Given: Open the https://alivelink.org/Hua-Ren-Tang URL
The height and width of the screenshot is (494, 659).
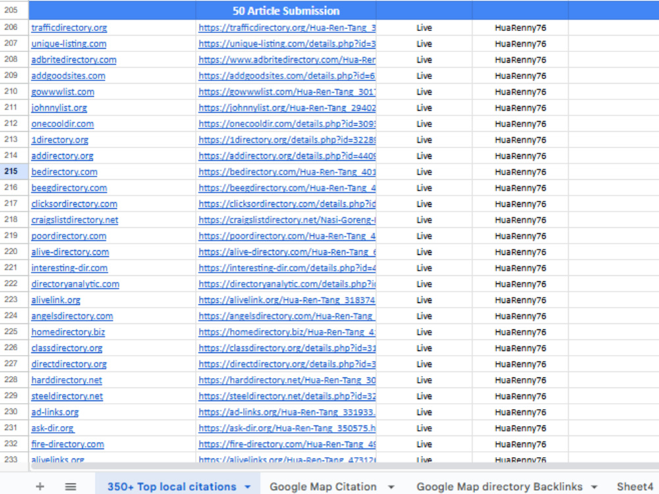Looking at the screenshot, I should tap(287, 300).
